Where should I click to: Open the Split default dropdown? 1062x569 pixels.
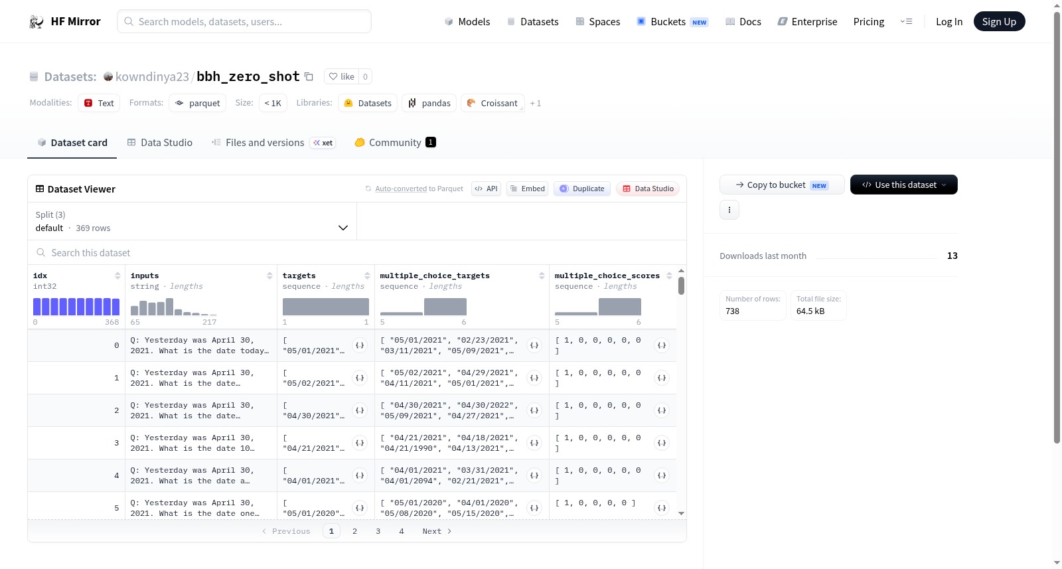tap(192, 221)
